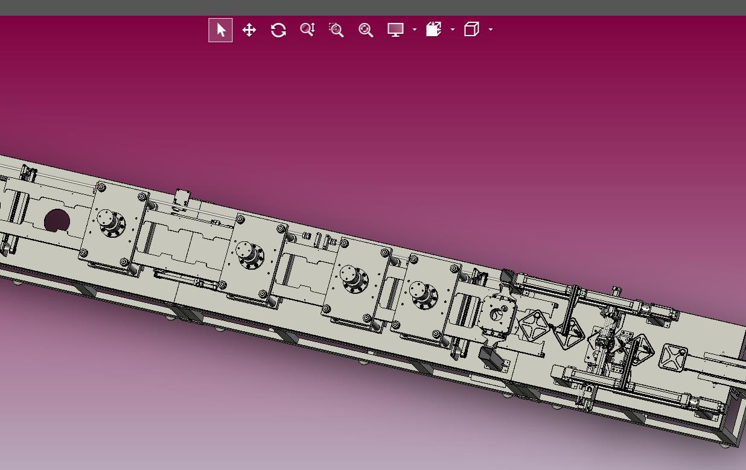Choose the Pan move tool
This screenshot has width=746, height=470.
249,30
